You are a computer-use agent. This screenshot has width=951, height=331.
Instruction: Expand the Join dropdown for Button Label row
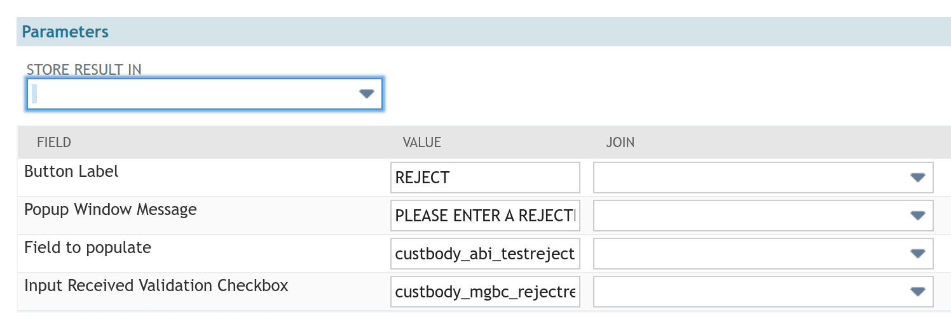(x=917, y=178)
